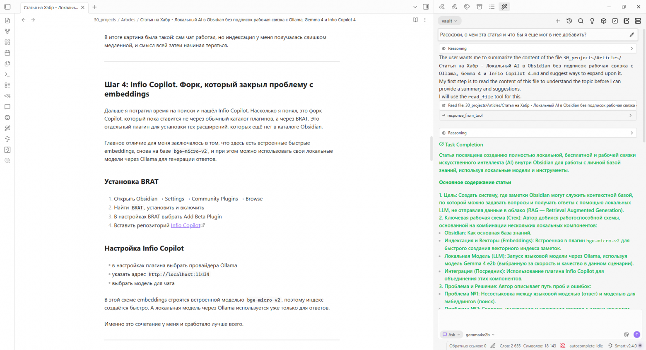Click the Templater <% ribbon icon
646x350 pixels.
point(7,96)
